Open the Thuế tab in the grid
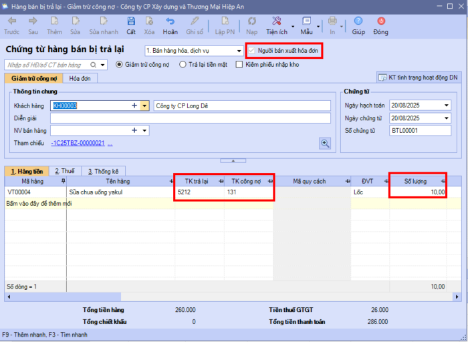468x342 pixels. tap(65, 171)
